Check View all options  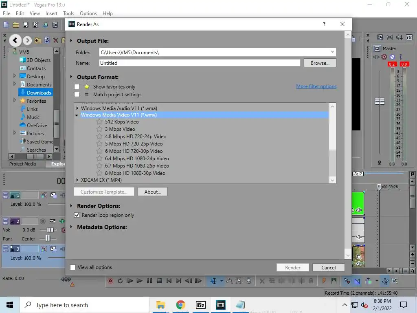click(73, 267)
